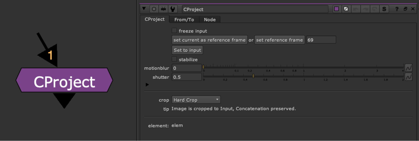Open the crop Hard Crop dropdown

(x=196, y=100)
